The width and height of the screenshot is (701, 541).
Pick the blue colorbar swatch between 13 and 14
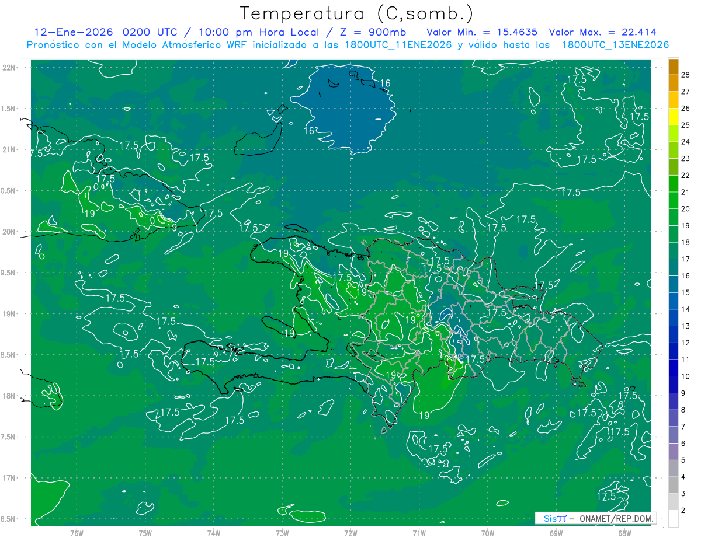[674, 317]
